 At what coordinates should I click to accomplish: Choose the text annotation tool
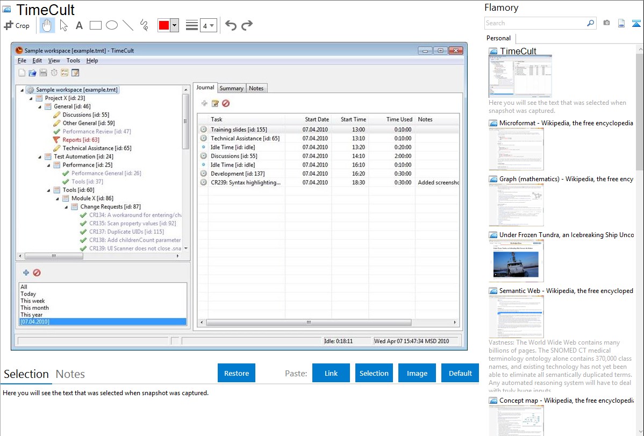[x=79, y=25]
